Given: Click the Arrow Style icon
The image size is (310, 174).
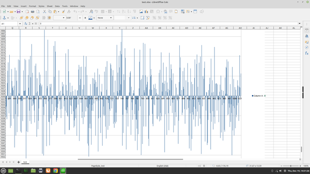Looking at the screenshot, I should pyautogui.click(x=134, y=18).
